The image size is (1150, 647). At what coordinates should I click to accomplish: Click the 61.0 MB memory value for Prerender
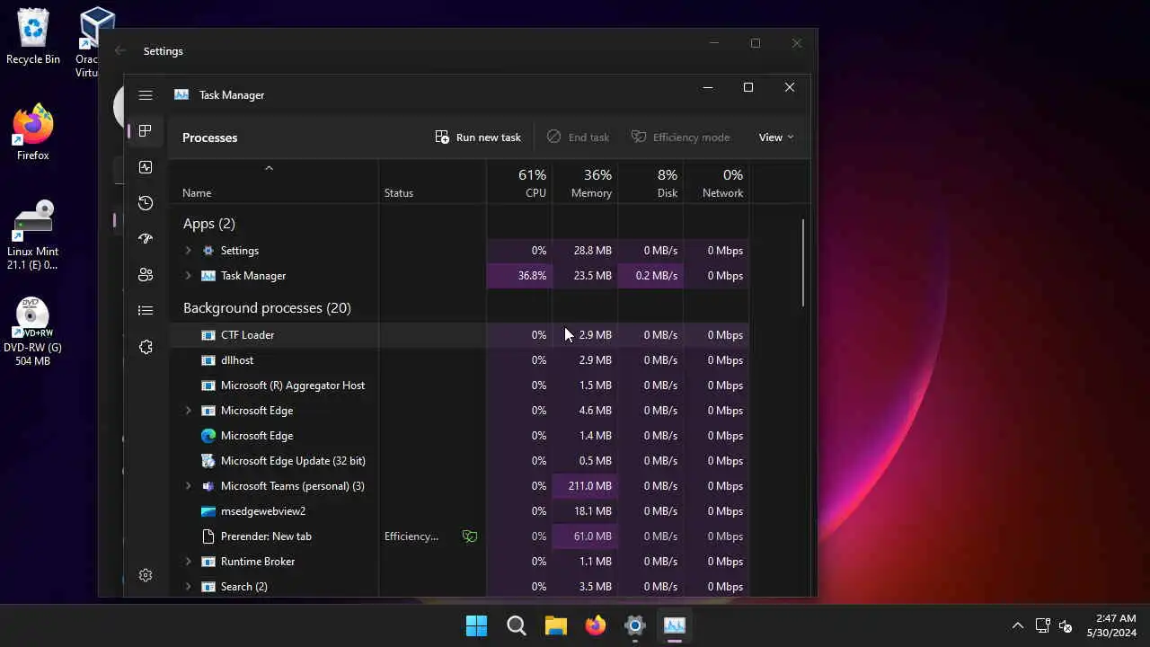[592, 536]
